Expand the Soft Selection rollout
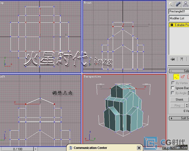Image resolution: width=189 pixels, height=151 pixels. (x=179, y=118)
